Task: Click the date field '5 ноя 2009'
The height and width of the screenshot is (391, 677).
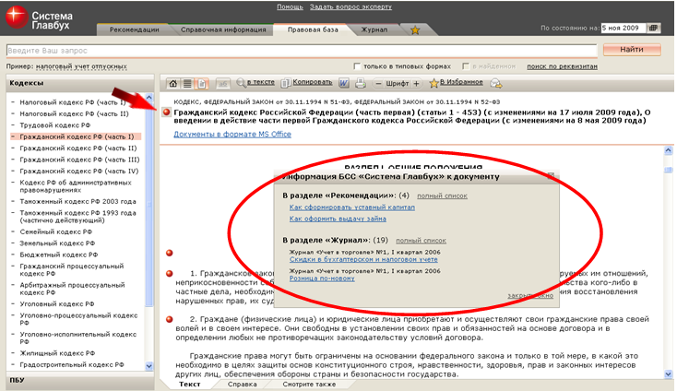Action: [x=623, y=28]
